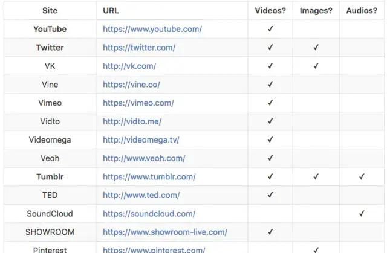Open the Pinterest URL link
The width and height of the screenshot is (387, 253).
click(x=154, y=249)
